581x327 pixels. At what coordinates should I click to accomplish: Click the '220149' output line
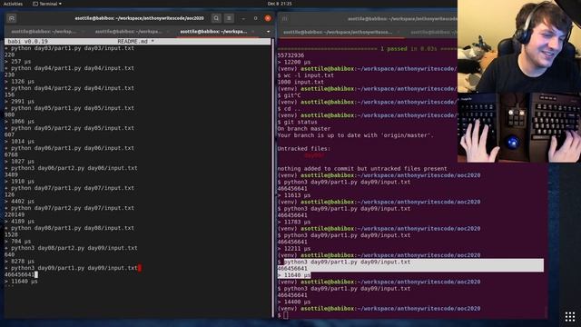pyautogui.click(x=15, y=215)
